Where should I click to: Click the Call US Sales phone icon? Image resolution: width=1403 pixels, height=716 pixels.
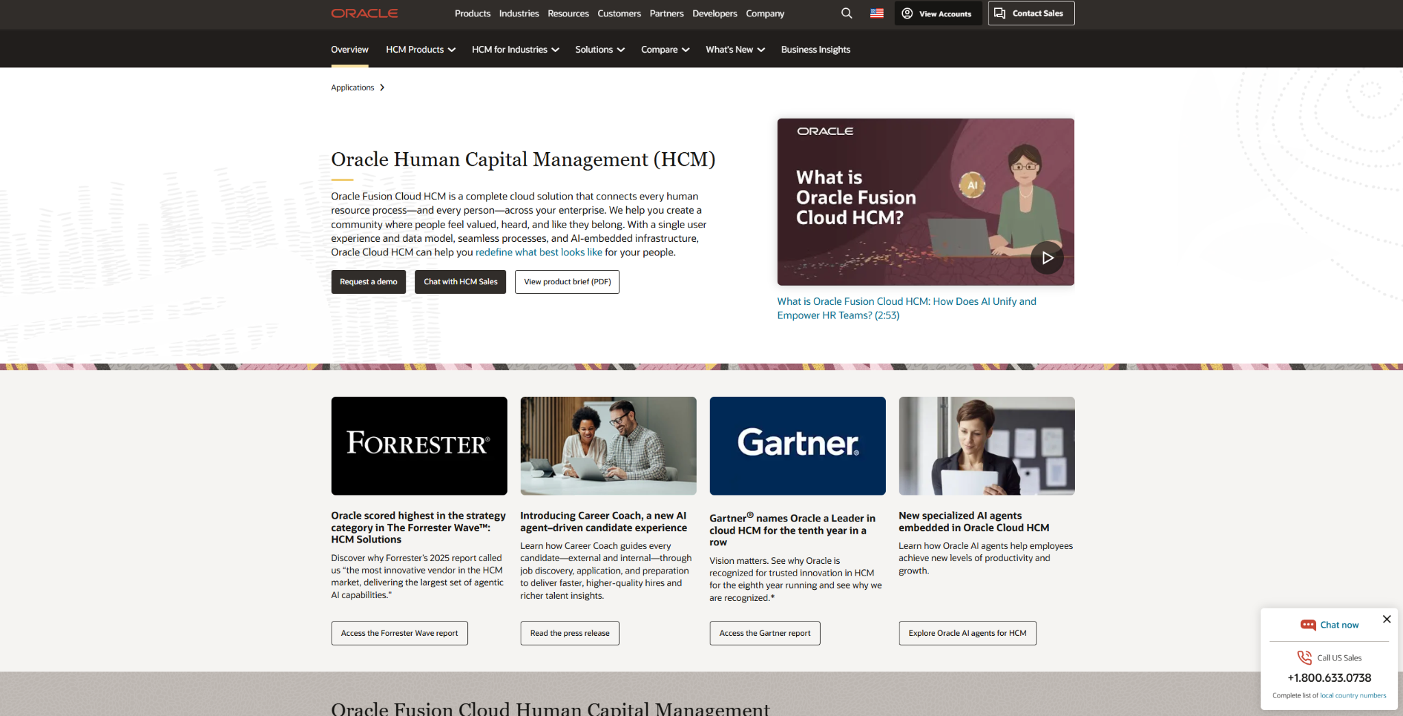coord(1304,657)
